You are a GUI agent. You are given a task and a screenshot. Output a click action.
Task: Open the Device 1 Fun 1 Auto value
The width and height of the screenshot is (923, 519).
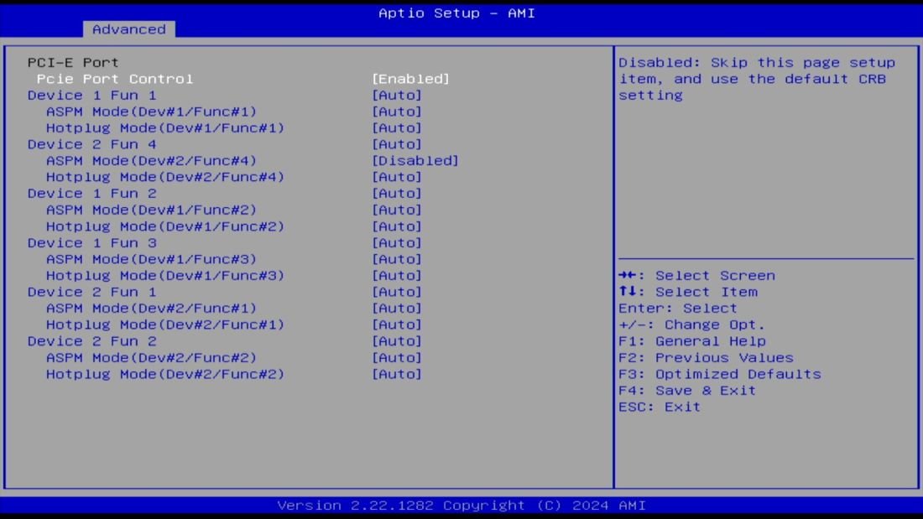tap(397, 96)
